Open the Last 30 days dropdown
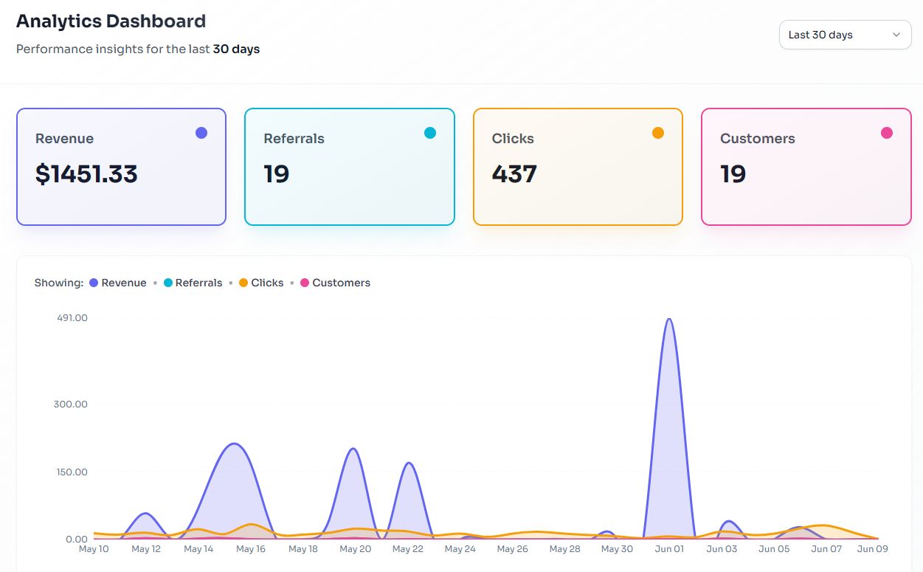Image resolution: width=923 pixels, height=572 pixels. click(845, 35)
